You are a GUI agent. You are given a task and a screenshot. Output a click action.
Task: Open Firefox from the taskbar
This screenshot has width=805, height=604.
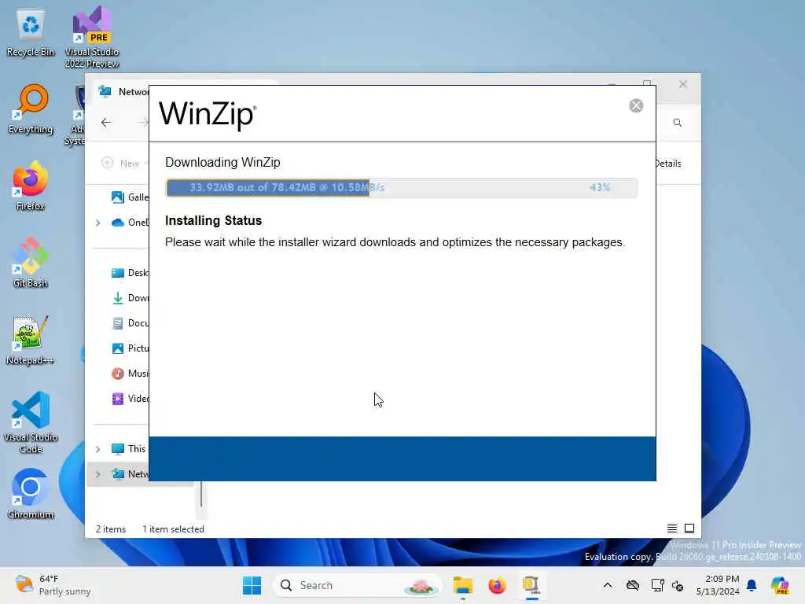(x=497, y=585)
